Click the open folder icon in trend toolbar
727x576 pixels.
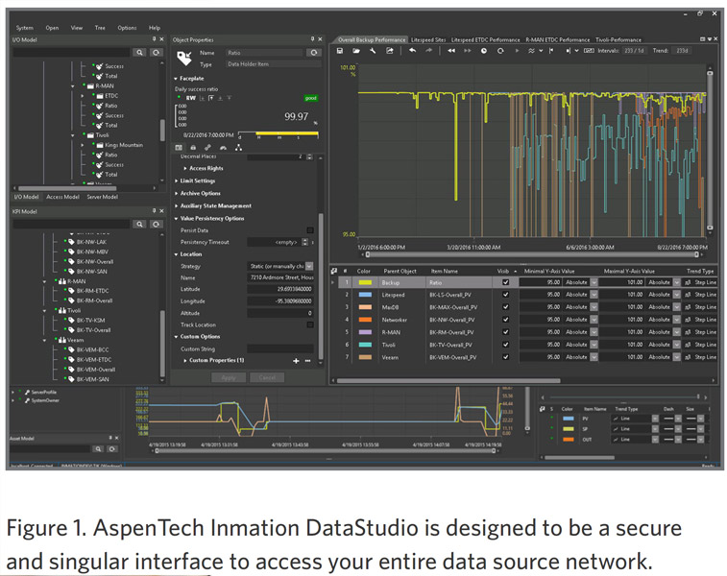[356, 50]
